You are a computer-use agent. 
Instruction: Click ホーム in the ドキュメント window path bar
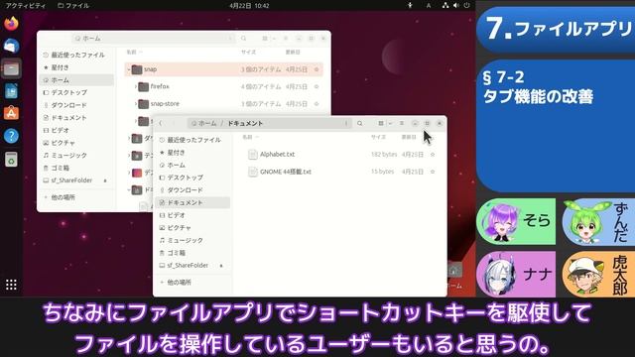point(207,123)
